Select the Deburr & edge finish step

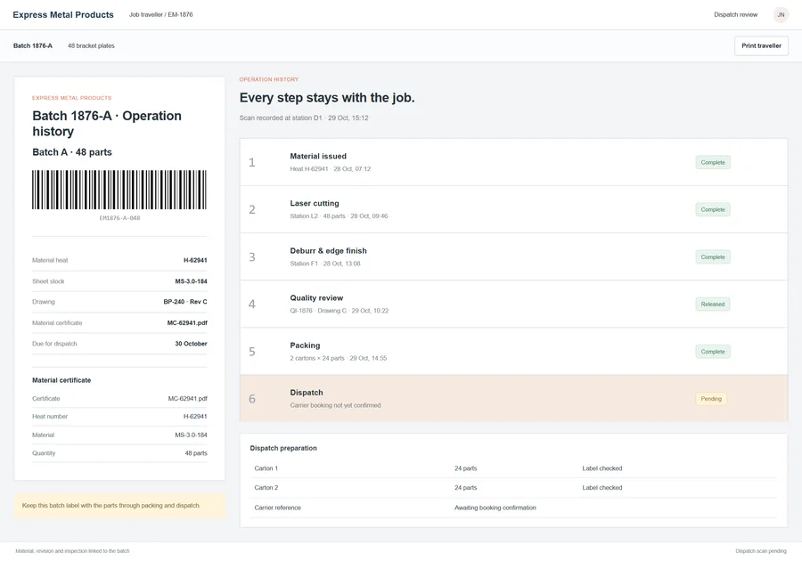pos(513,256)
